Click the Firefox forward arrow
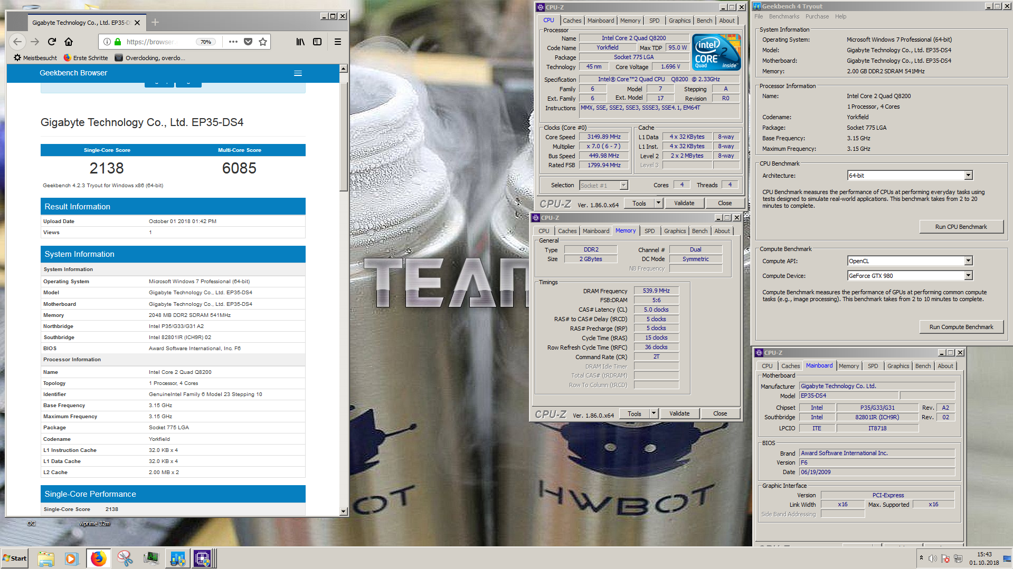The height and width of the screenshot is (569, 1013). (x=35, y=42)
